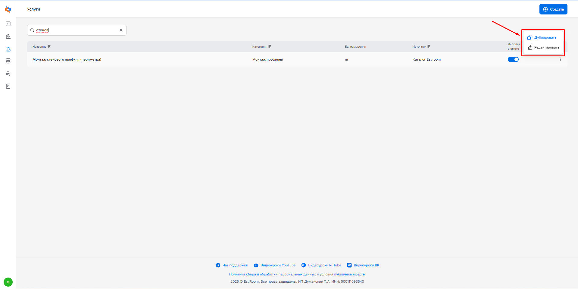The width and height of the screenshot is (578, 289).
Task: Select the active blue catalog sidebar icon
Action: coord(8,49)
